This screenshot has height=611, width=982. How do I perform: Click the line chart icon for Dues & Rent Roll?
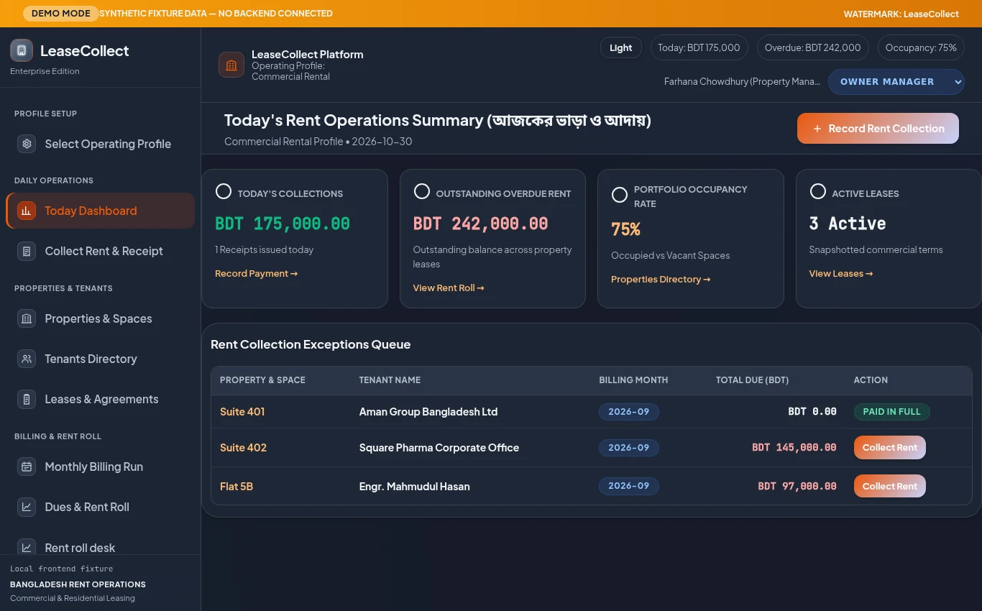click(27, 507)
